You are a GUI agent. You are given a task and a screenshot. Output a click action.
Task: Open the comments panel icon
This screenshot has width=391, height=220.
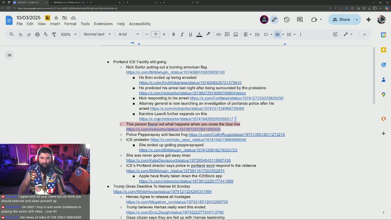[300, 20]
